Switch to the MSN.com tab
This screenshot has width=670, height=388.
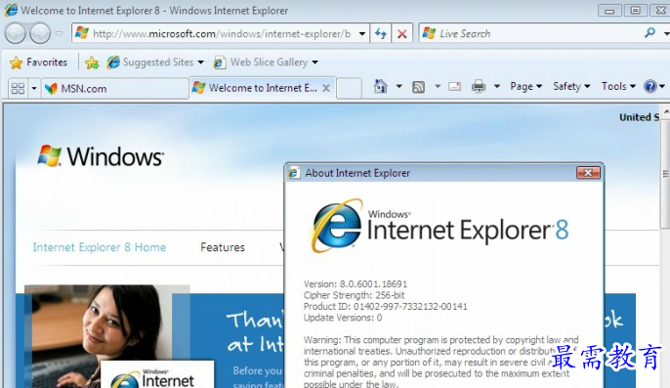[114, 89]
